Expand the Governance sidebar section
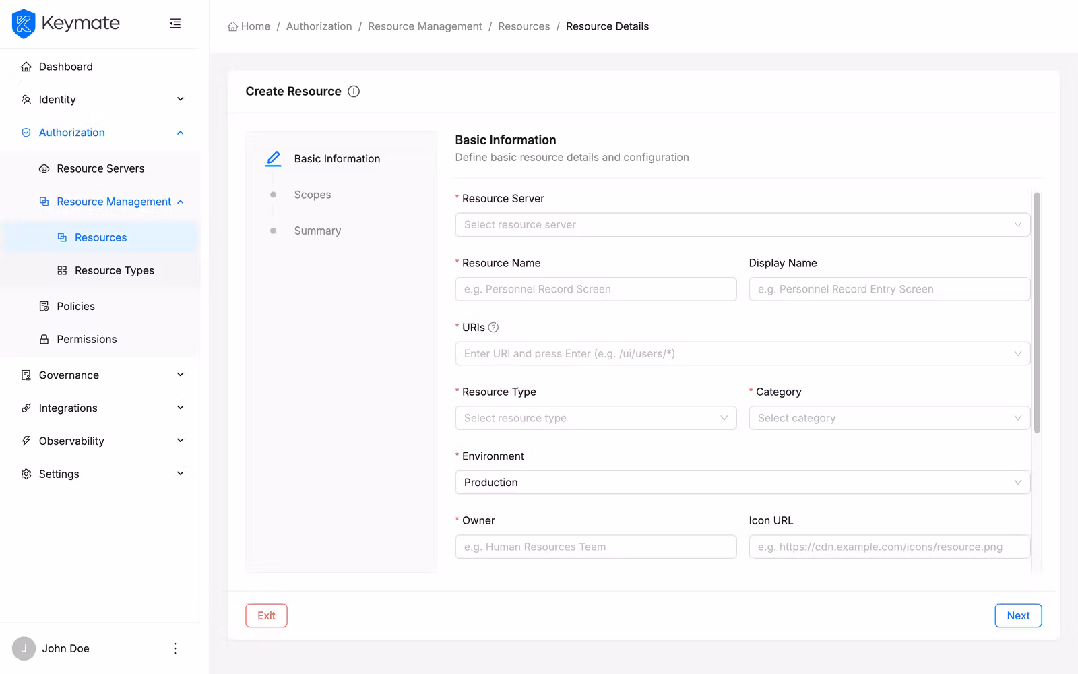 pyautogui.click(x=101, y=375)
